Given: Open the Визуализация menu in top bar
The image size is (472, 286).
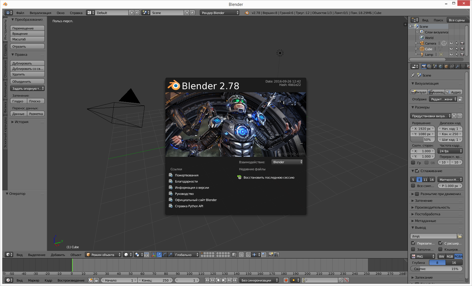Looking at the screenshot, I should pos(40,13).
